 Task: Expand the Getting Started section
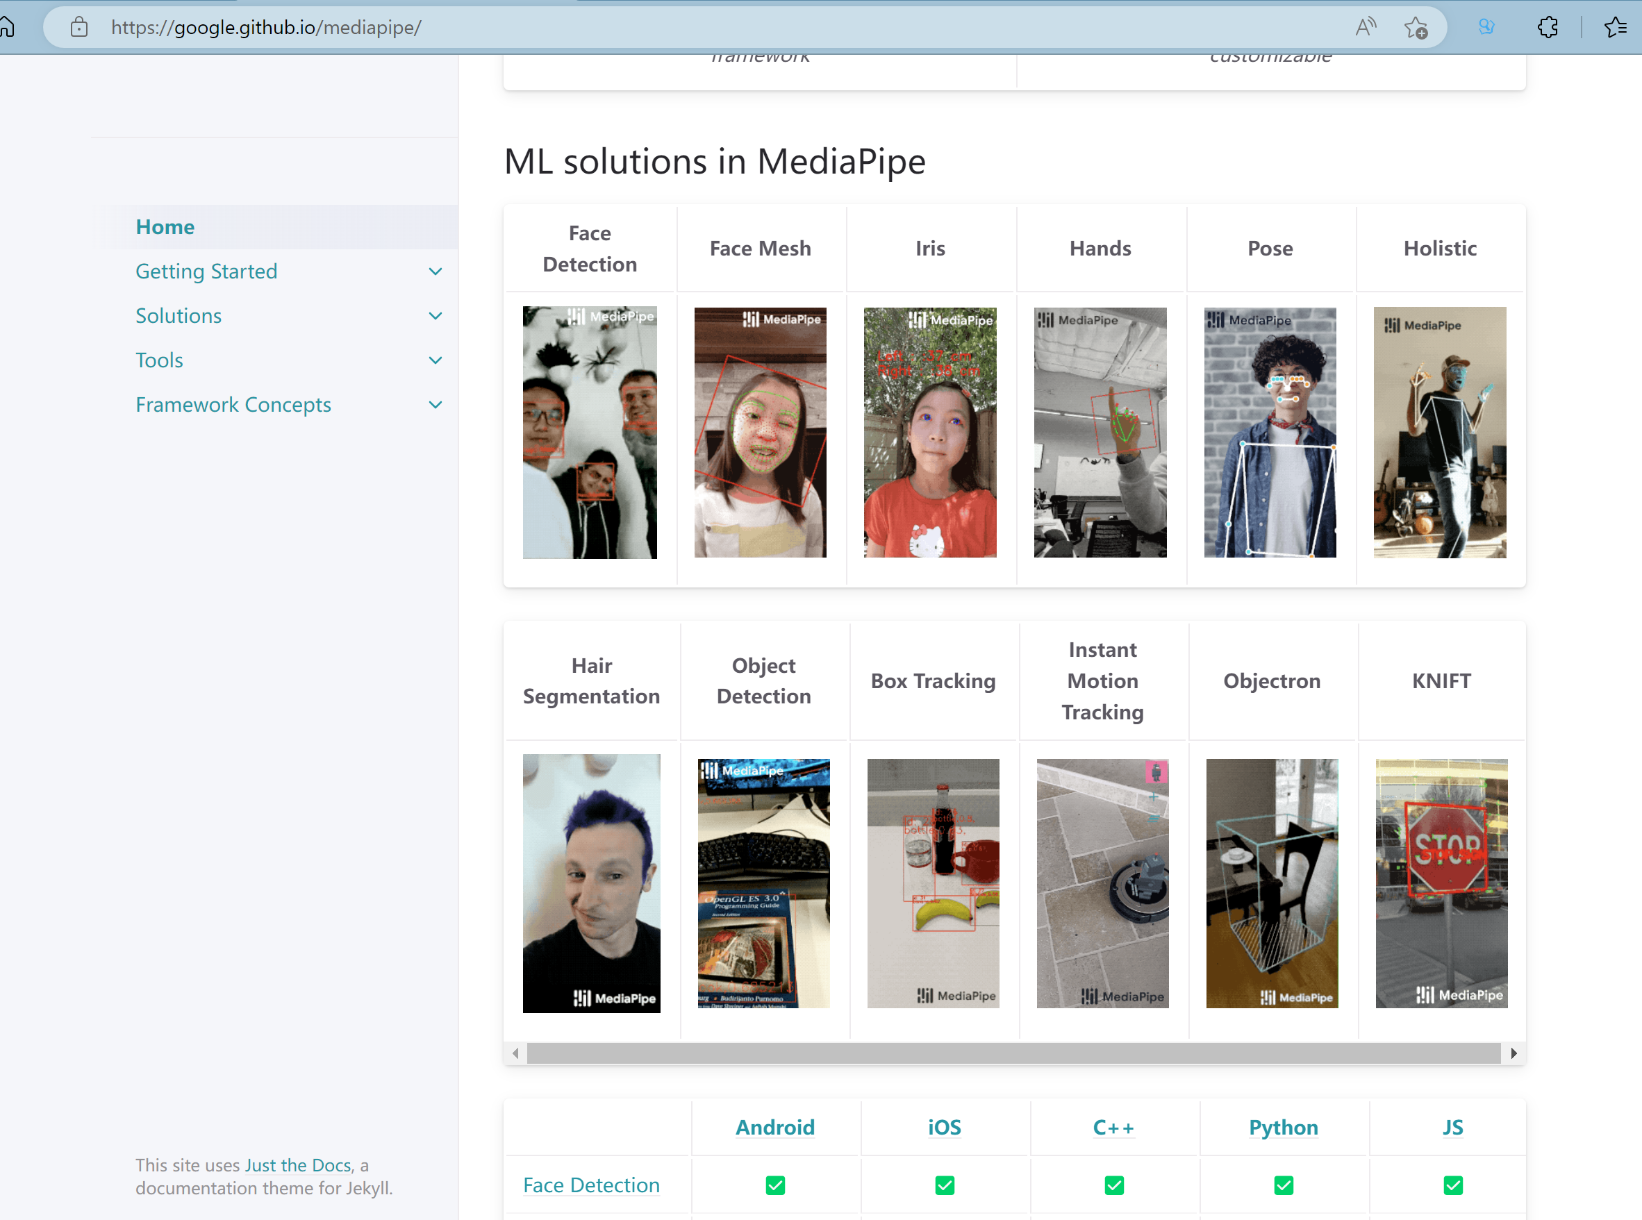coord(436,270)
